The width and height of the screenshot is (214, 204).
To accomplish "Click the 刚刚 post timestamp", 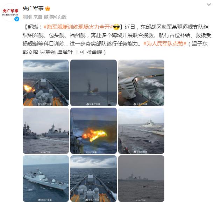I will 27,17.
